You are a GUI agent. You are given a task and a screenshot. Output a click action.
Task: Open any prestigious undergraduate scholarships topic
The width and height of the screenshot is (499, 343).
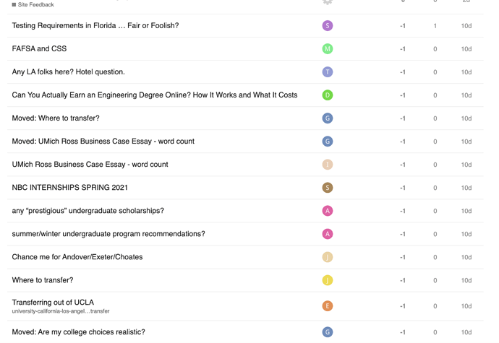pyautogui.click(x=88, y=211)
